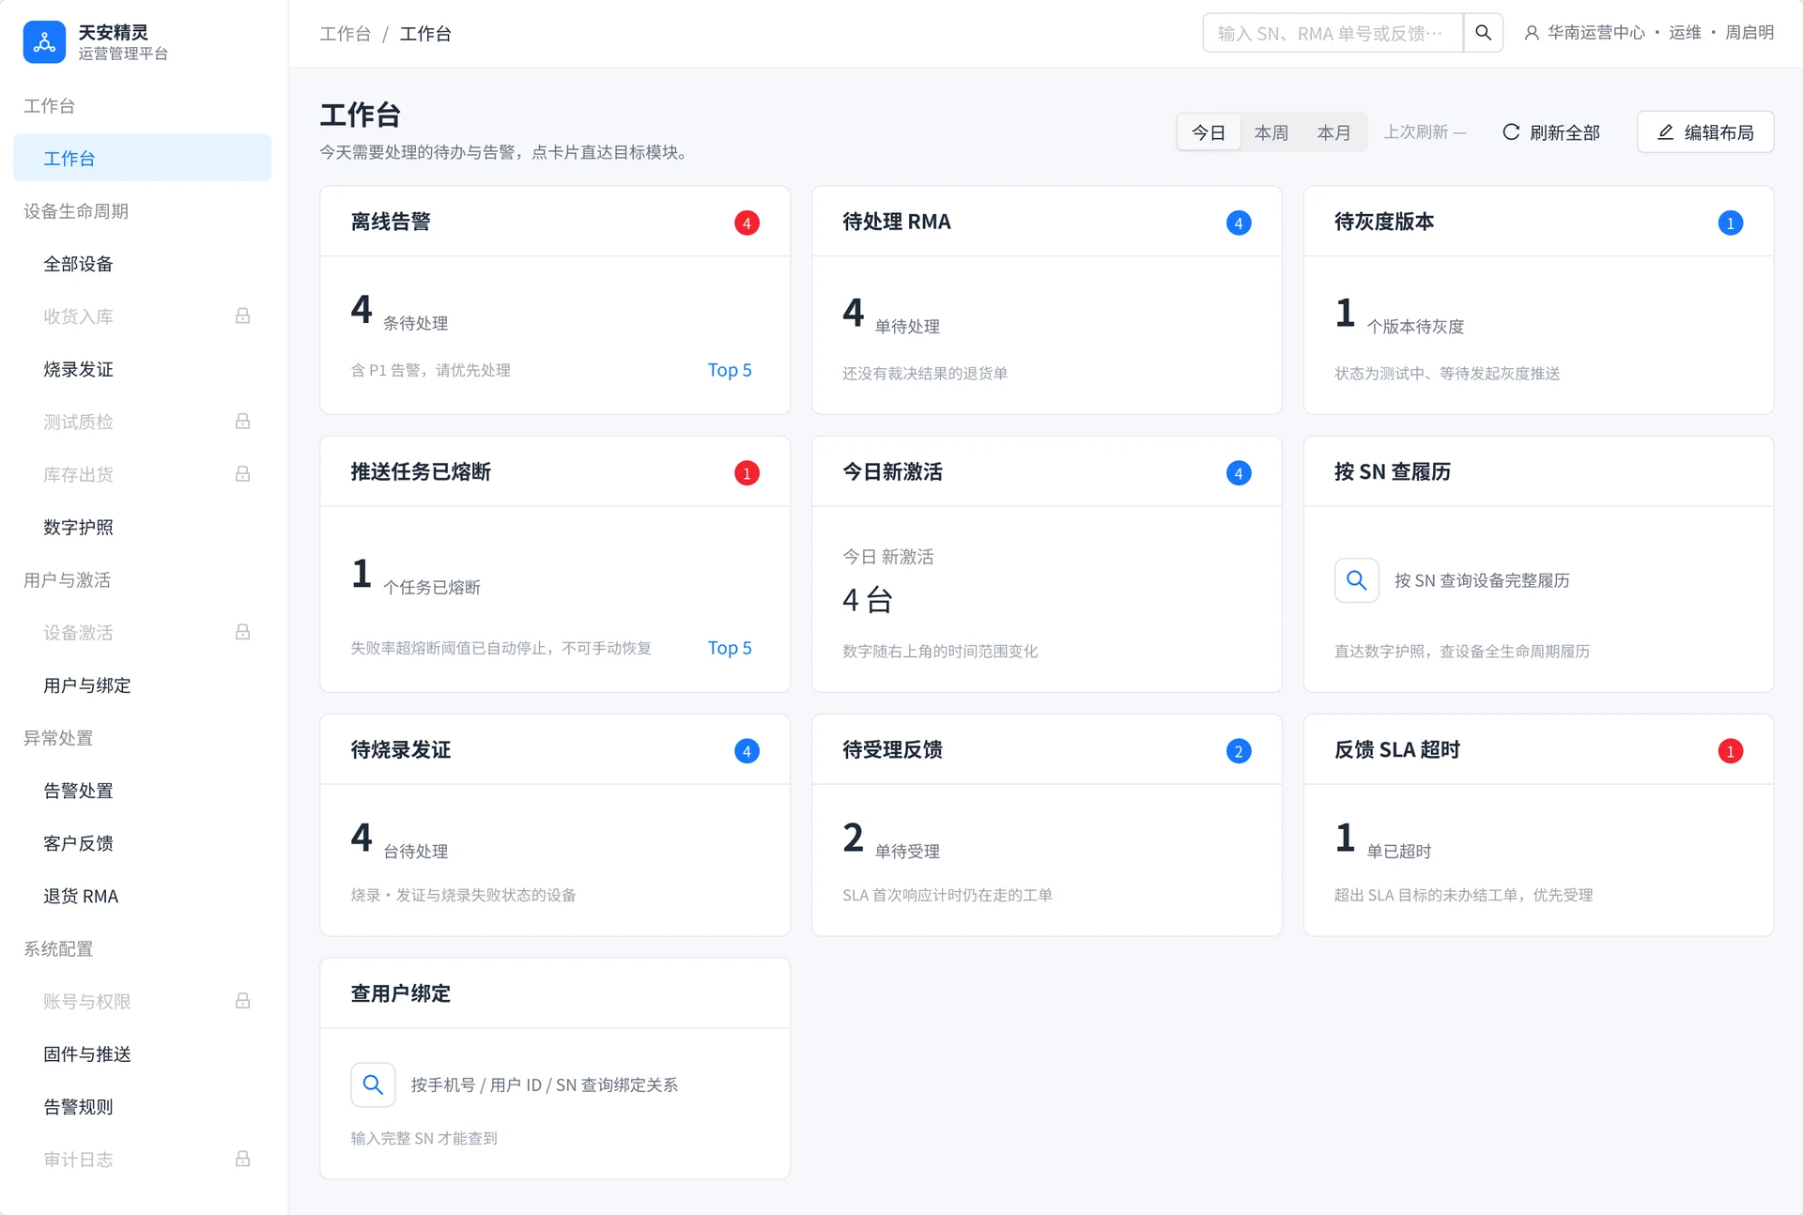
Task: Switch time range to 本月
Action: 1333,132
